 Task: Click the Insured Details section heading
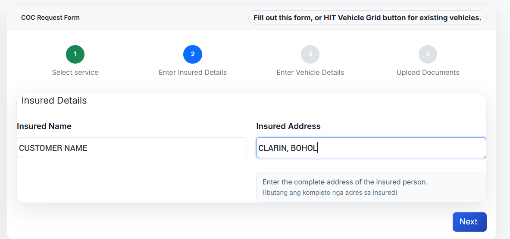click(x=54, y=101)
